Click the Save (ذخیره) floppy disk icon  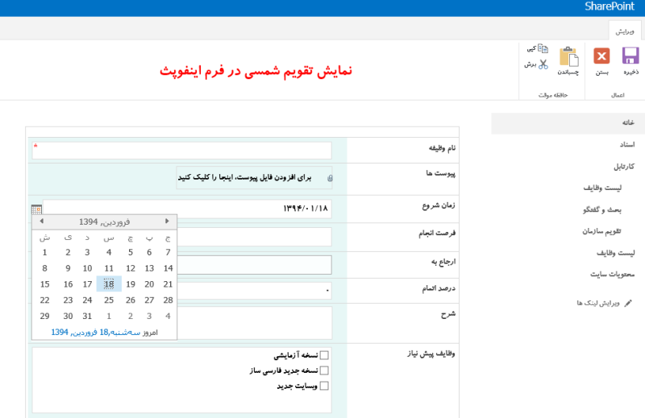point(630,56)
